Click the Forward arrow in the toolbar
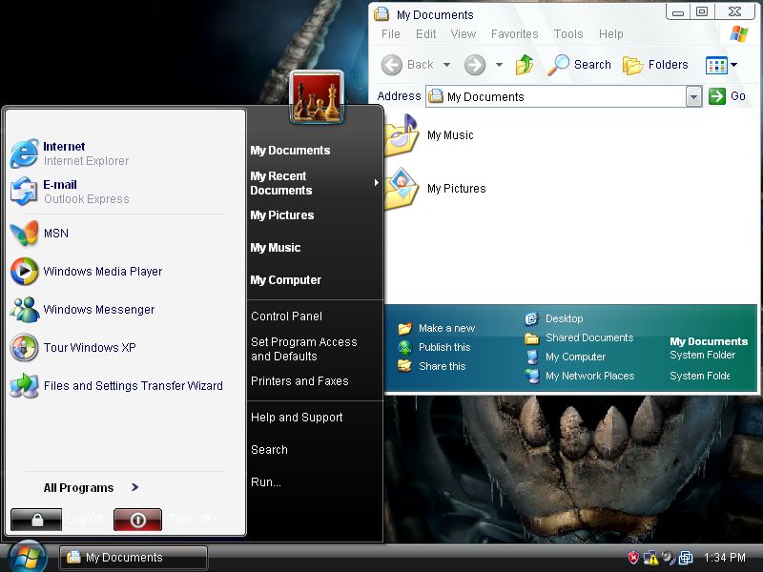Viewport: 763px width, 572px height. click(475, 65)
